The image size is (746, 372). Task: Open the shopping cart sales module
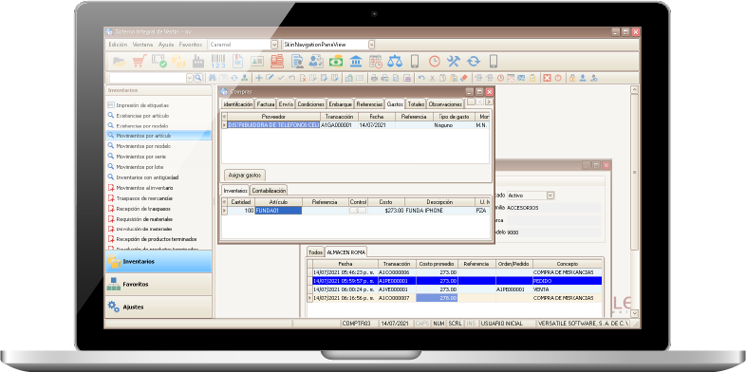coord(139,62)
